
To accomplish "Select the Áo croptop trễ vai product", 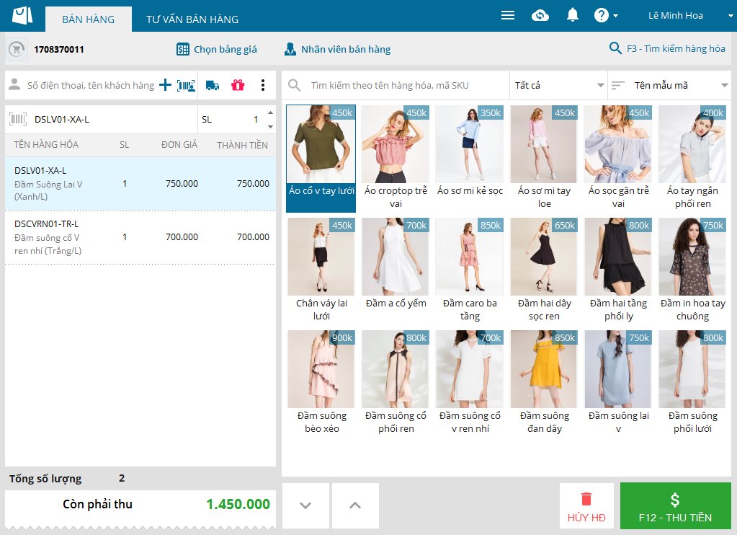I will 396,158.
